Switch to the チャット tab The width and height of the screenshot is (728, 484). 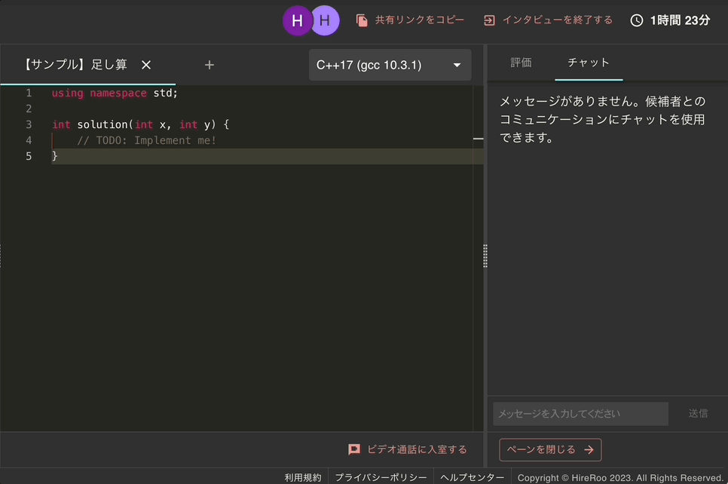point(589,63)
